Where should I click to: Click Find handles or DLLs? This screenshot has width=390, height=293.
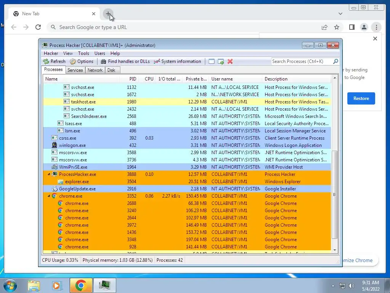125,61
